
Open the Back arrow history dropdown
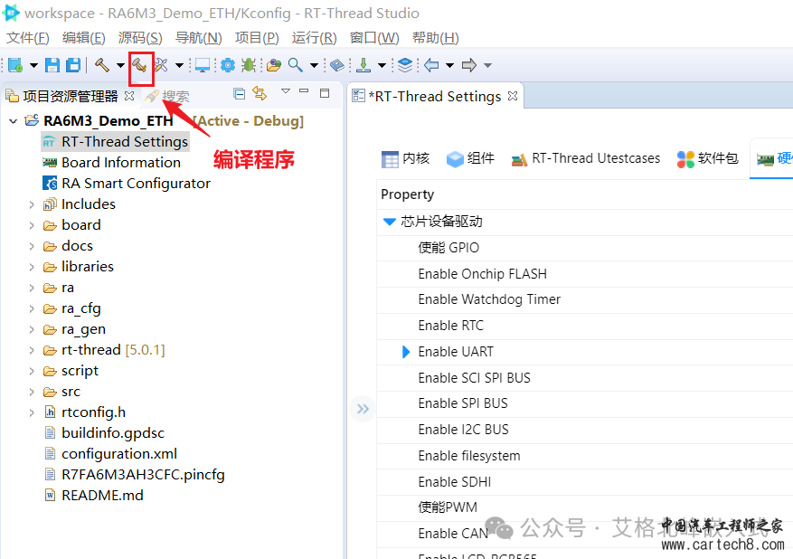pyautogui.click(x=449, y=65)
